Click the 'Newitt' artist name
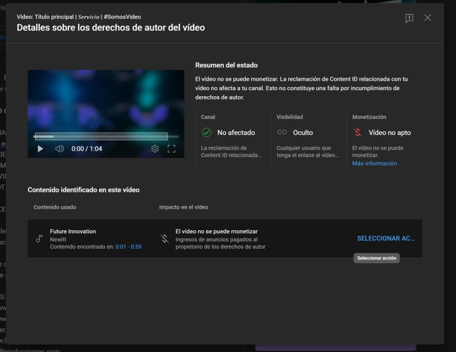The width and height of the screenshot is (456, 352). click(x=58, y=239)
